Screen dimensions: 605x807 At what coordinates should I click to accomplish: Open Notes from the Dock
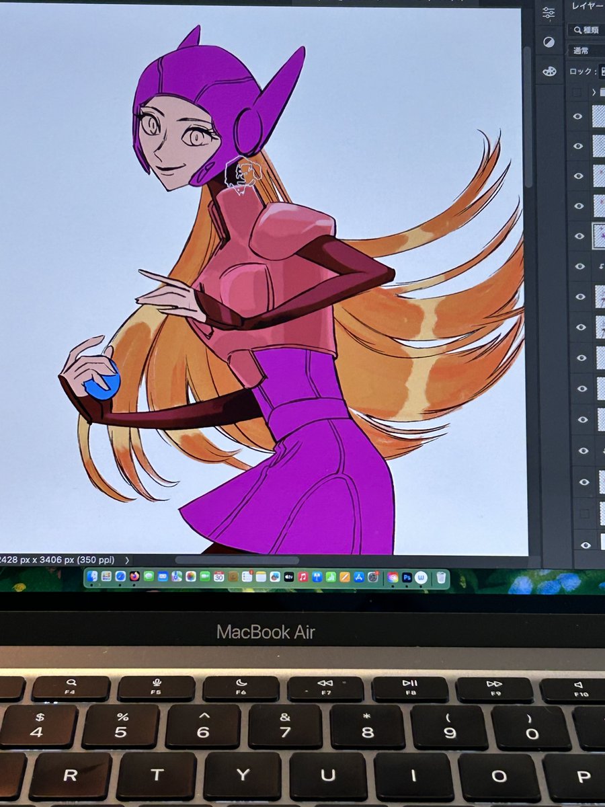261,576
